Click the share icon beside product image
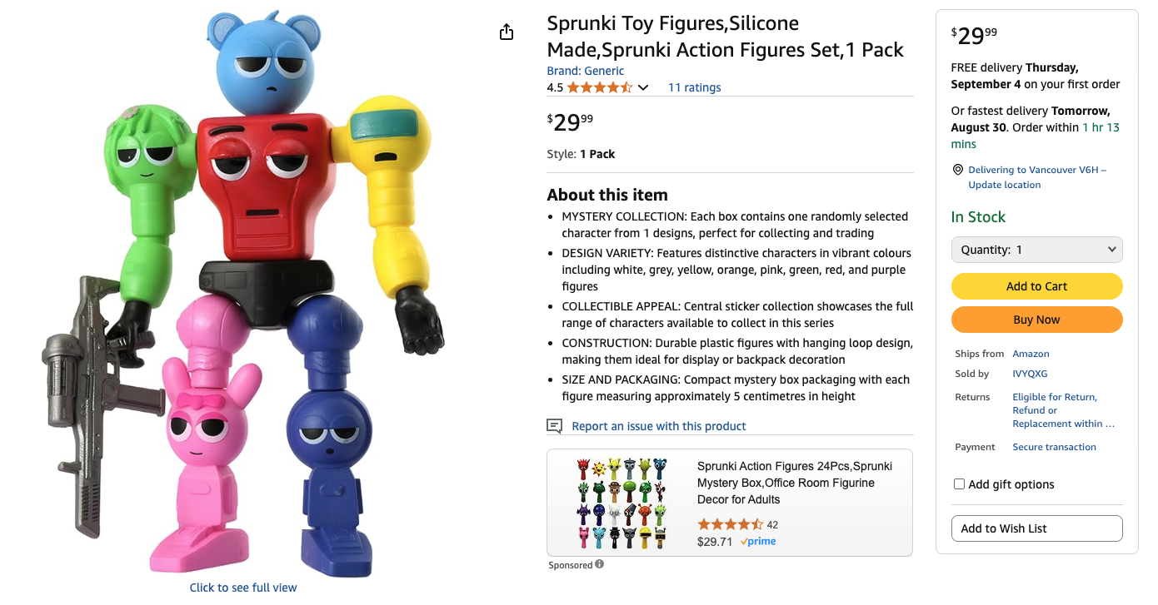Viewport: 1158px width, 605px height. point(507,32)
